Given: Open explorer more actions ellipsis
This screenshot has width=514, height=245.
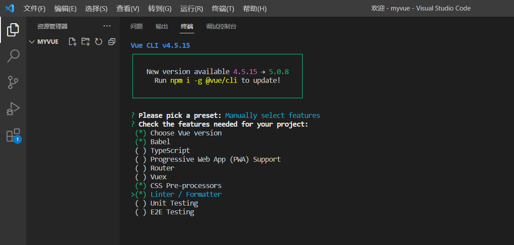Looking at the screenshot, I should (107, 26).
